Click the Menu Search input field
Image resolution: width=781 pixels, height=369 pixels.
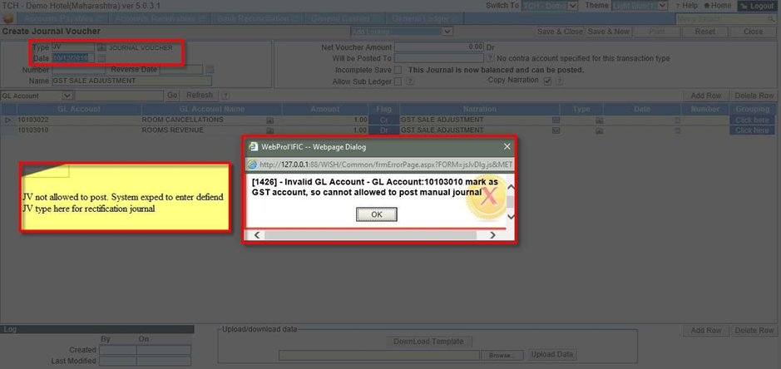point(721,19)
